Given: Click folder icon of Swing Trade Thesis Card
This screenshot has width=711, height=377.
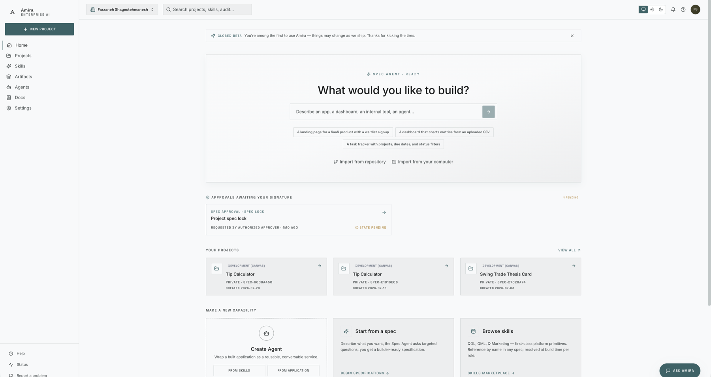Looking at the screenshot, I should click(x=471, y=269).
